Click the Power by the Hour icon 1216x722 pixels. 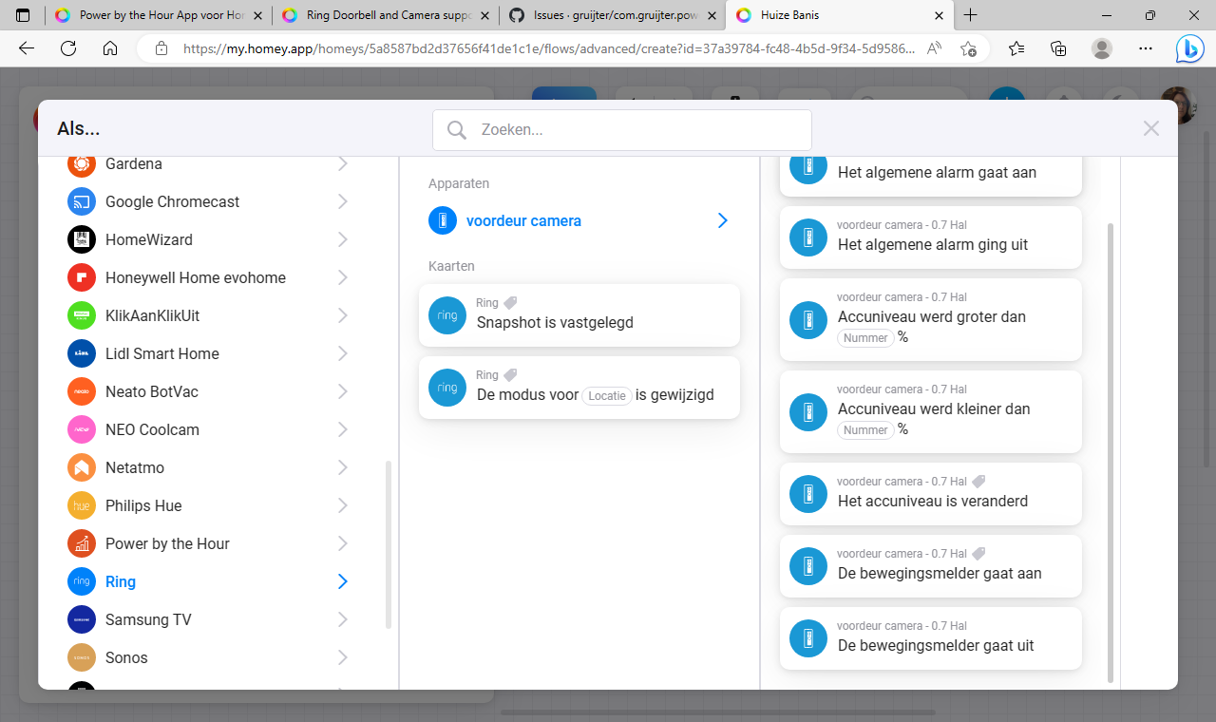[x=82, y=543]
